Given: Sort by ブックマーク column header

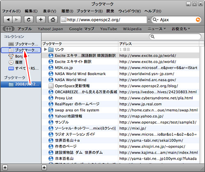Looking at the screenshot, I should pyautogui.click(x=80, y=44).
